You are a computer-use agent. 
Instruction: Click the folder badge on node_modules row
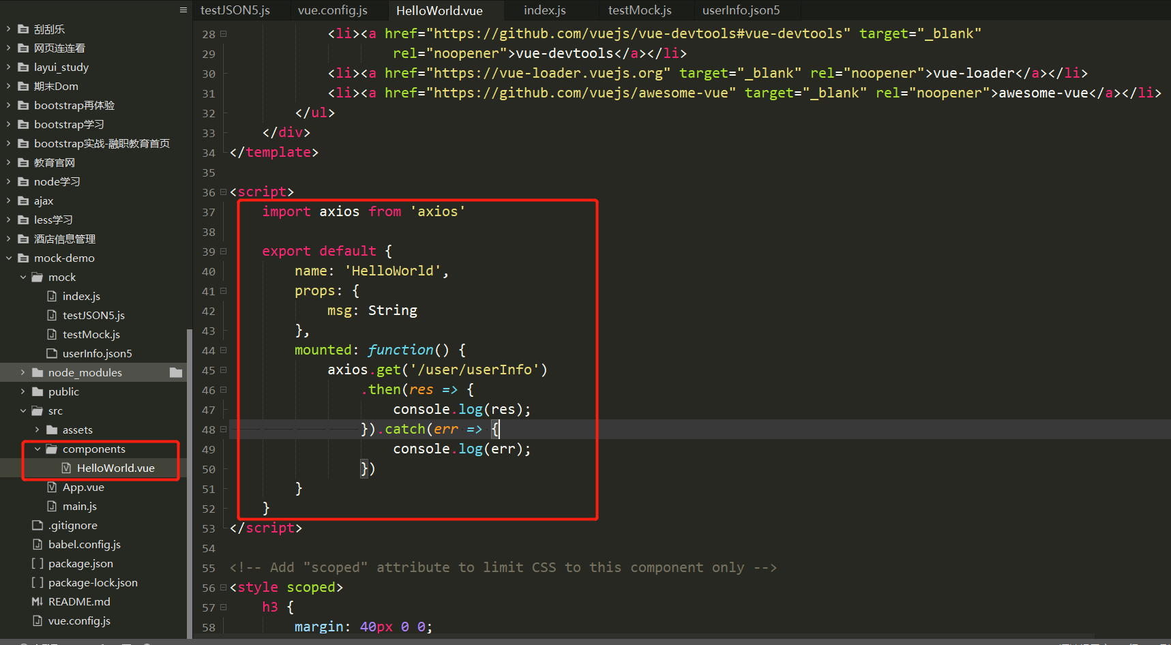[x=176, y=372]
